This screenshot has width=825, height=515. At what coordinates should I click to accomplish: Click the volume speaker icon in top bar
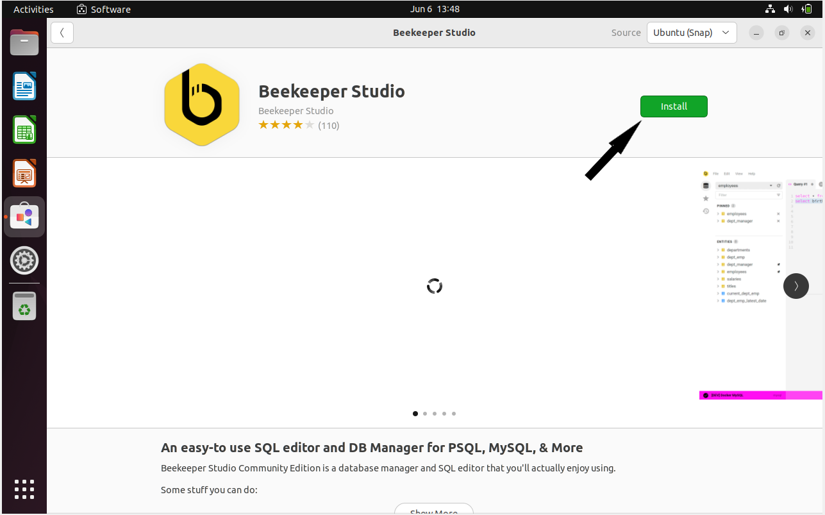pyautogui.click(x=788, y=9)
